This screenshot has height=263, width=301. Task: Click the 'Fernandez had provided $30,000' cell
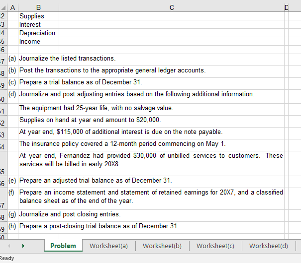coord(151,163)
